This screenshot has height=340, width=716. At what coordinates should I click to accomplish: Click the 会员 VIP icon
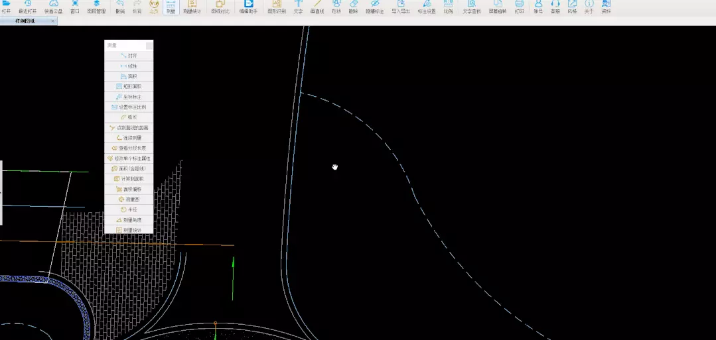point(154,7)
